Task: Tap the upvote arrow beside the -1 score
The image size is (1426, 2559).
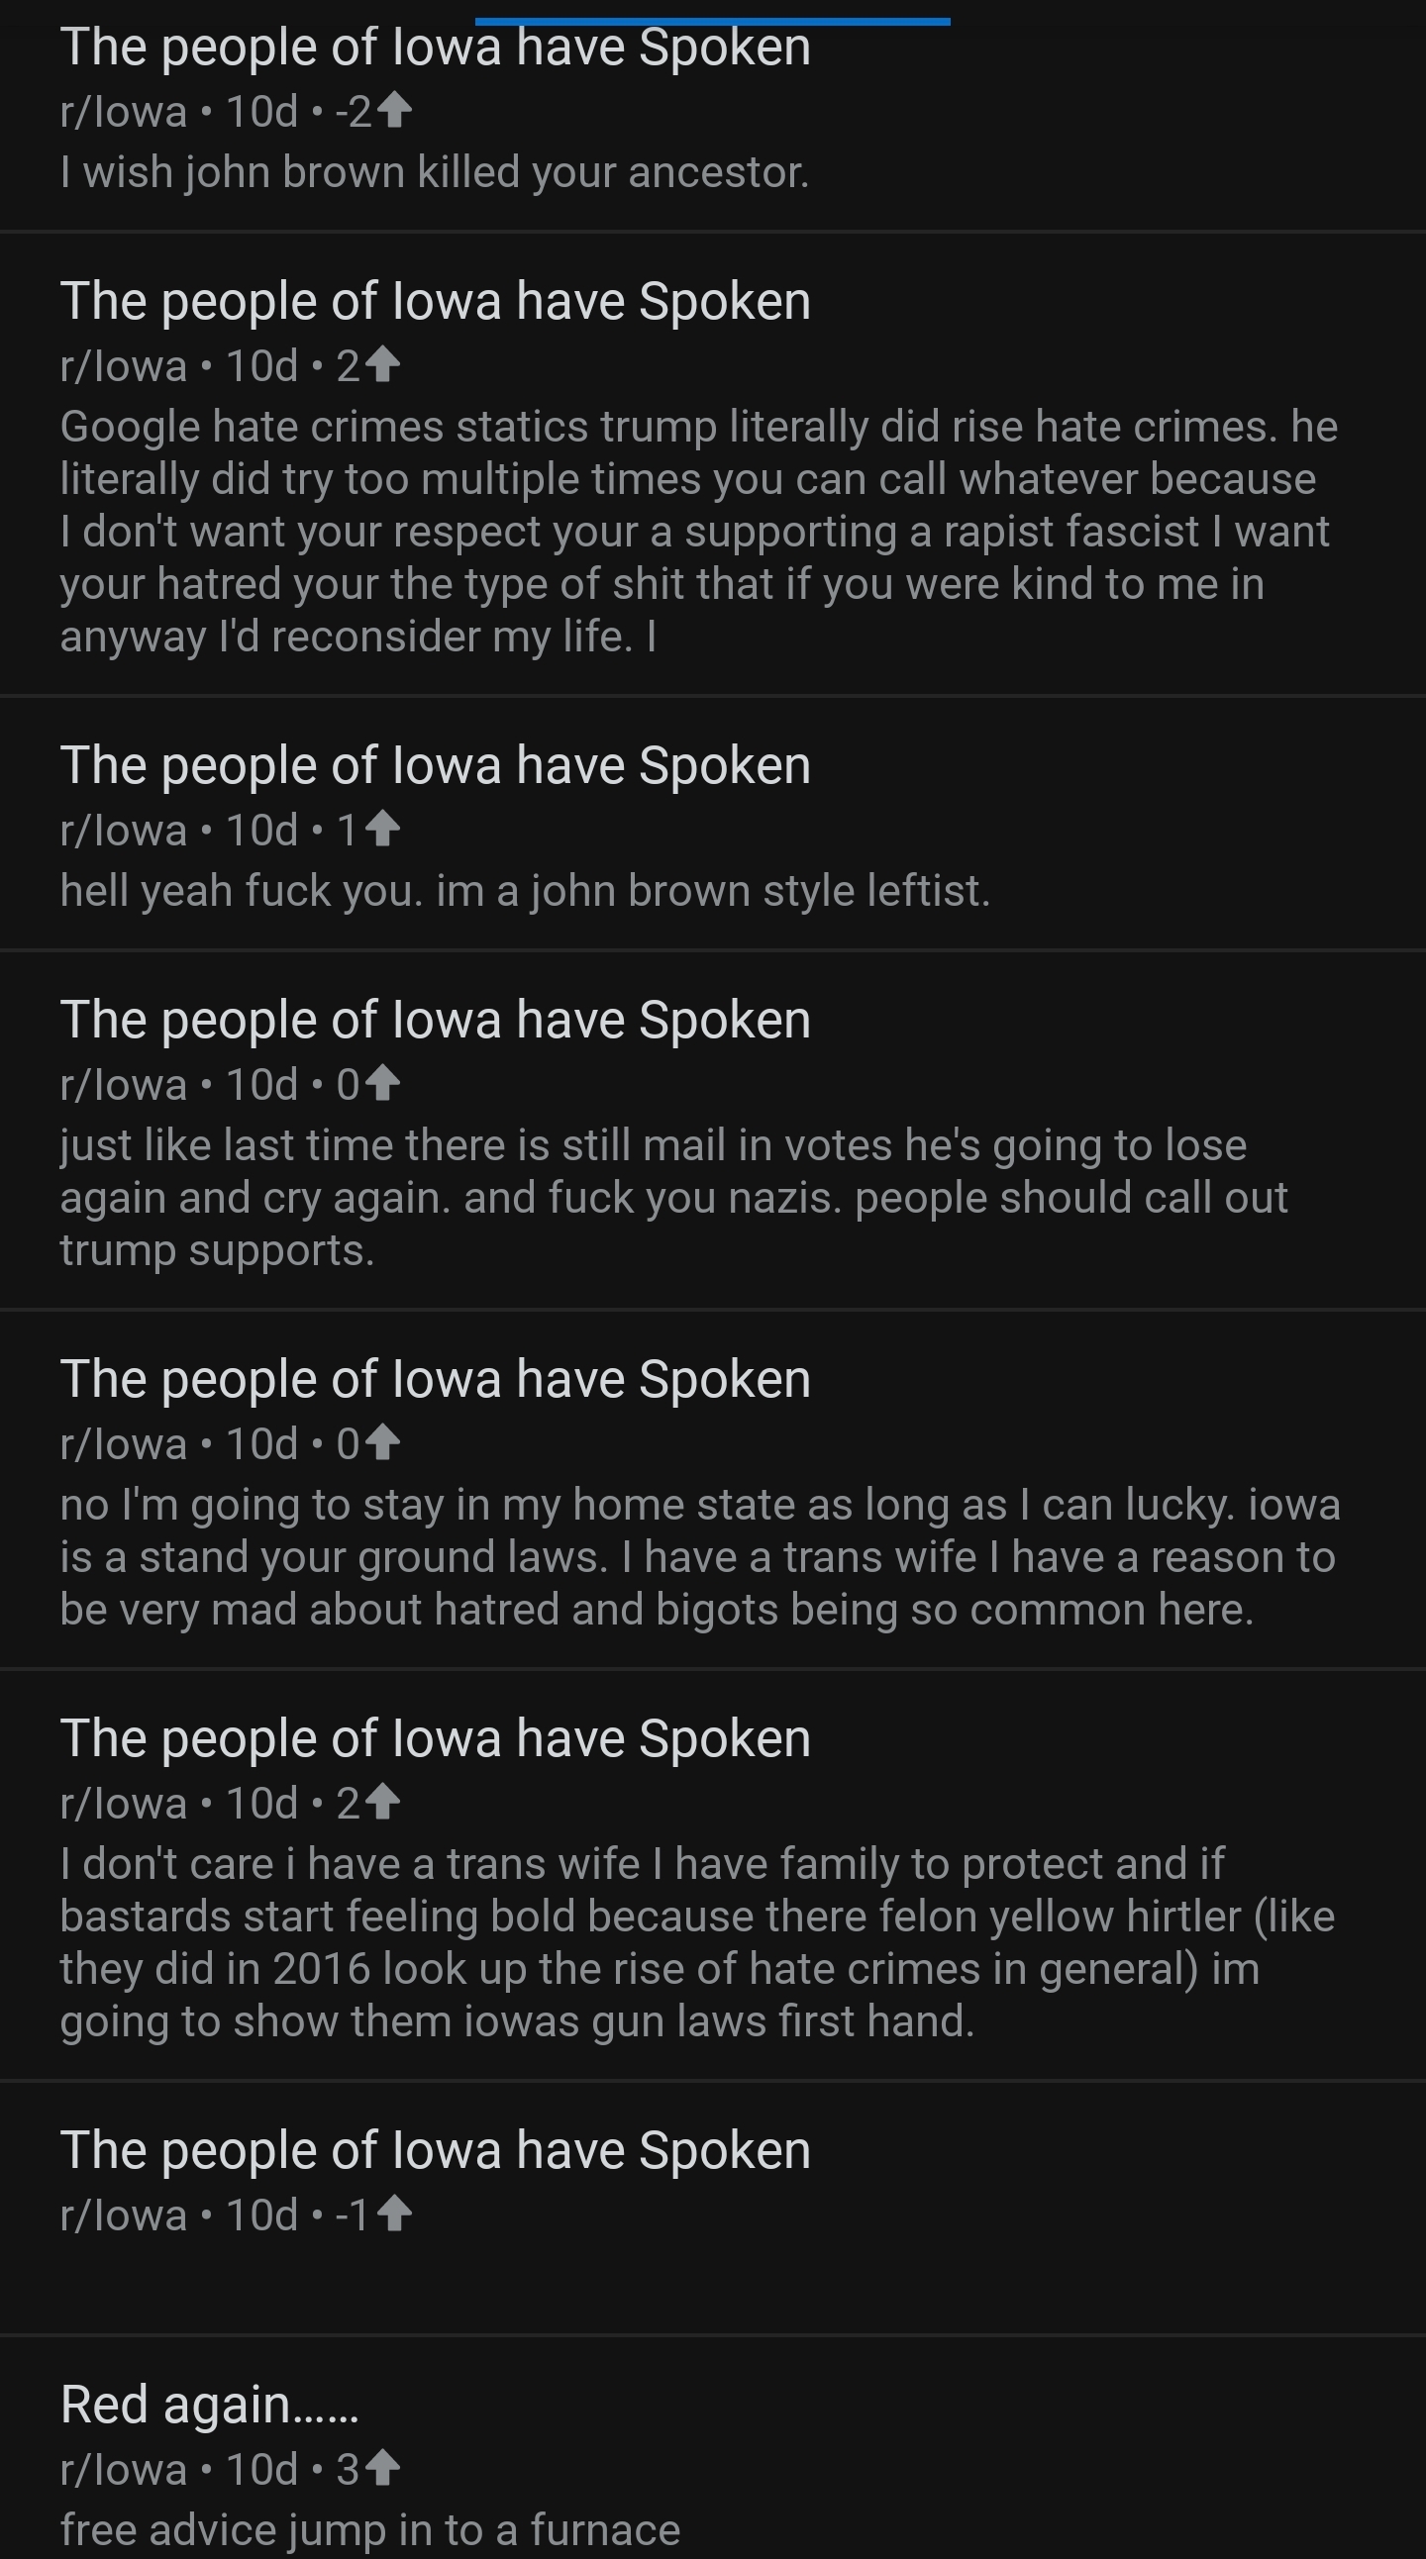Action: [393, 2215]
